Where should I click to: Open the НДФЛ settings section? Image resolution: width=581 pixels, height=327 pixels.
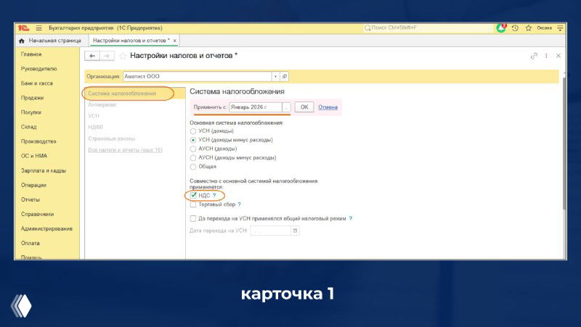[x=95, y=128]
